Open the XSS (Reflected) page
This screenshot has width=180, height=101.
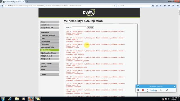(x=50, y=56)
